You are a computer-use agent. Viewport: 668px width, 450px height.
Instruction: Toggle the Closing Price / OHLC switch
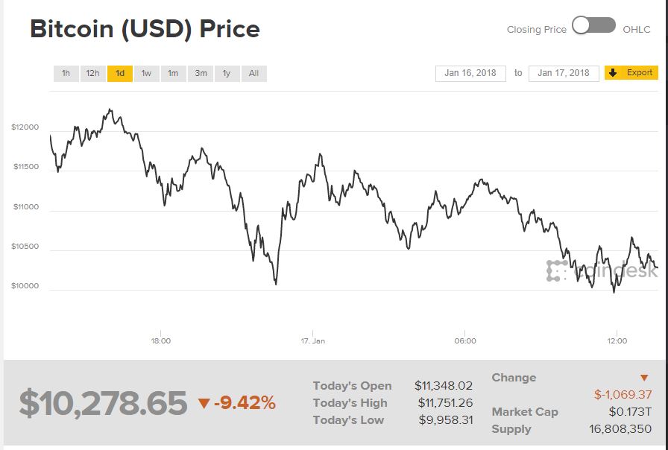pyautogui.click(x=593, y=26)
